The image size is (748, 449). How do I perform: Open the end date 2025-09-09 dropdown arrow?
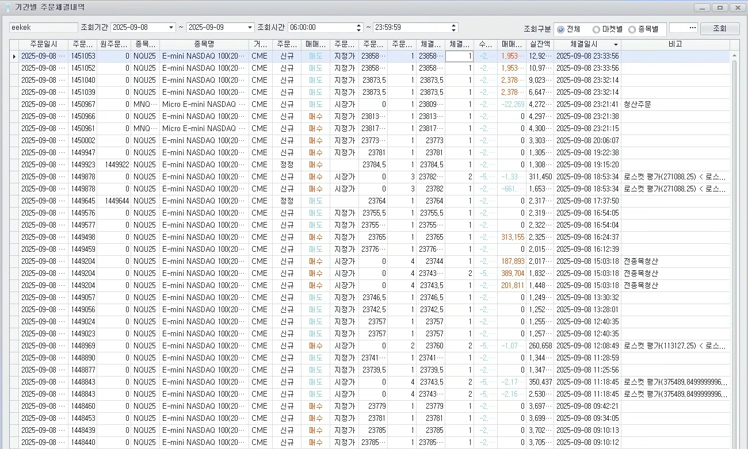pos(250,28)
